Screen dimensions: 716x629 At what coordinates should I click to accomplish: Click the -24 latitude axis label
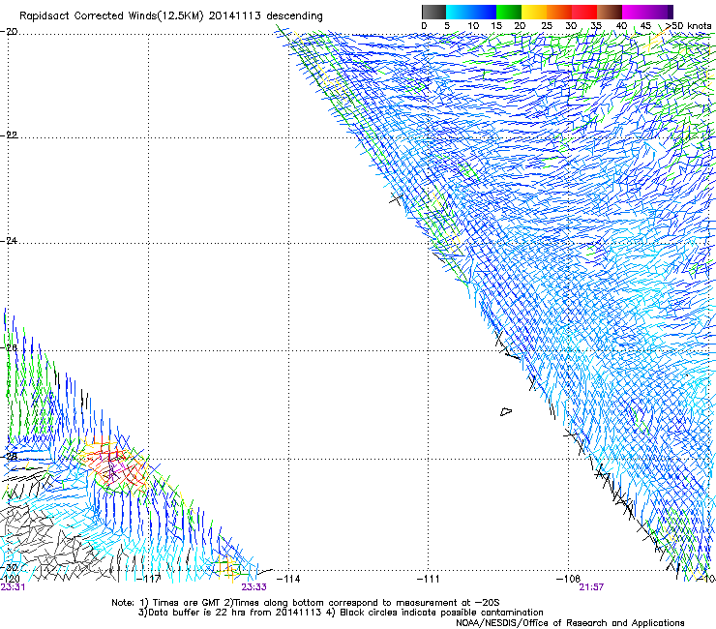[10, 240]
